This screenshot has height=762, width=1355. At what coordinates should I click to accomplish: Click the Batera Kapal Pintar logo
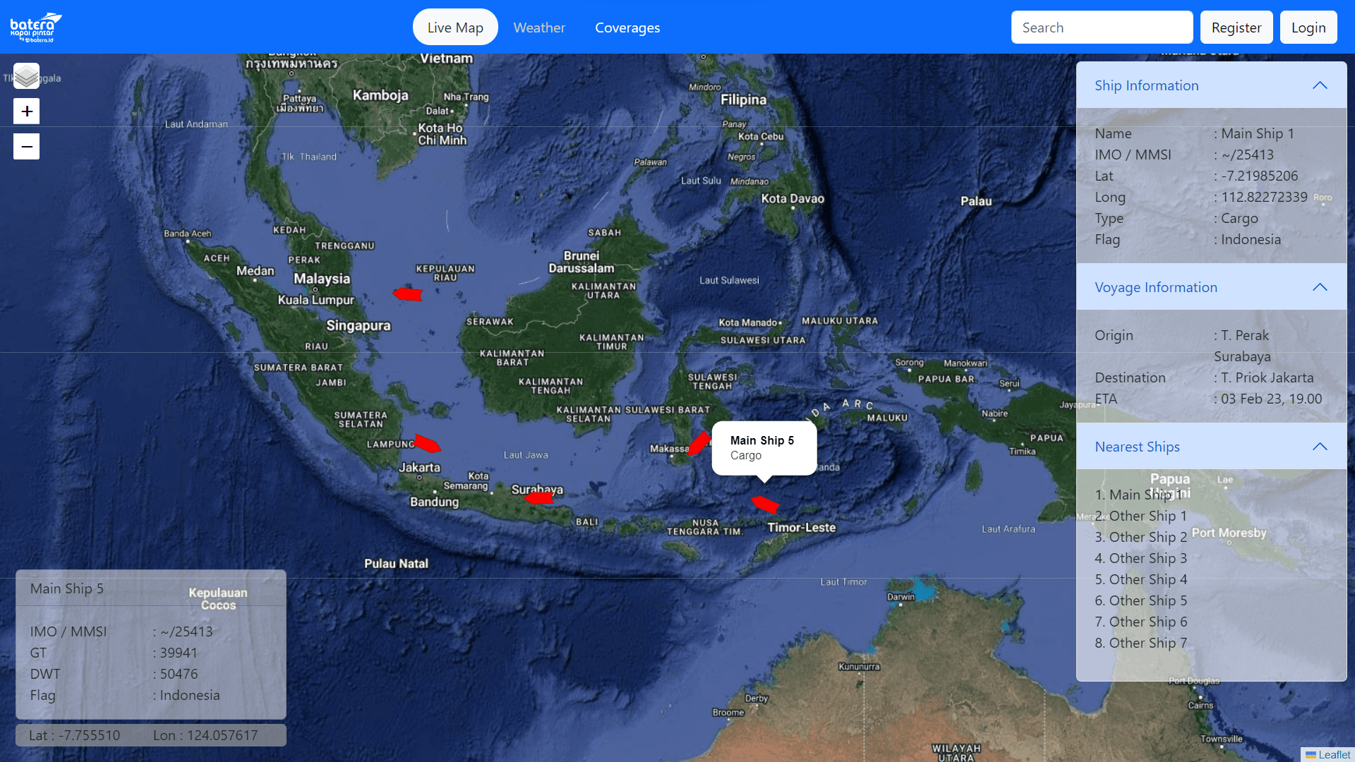(36, 28)
